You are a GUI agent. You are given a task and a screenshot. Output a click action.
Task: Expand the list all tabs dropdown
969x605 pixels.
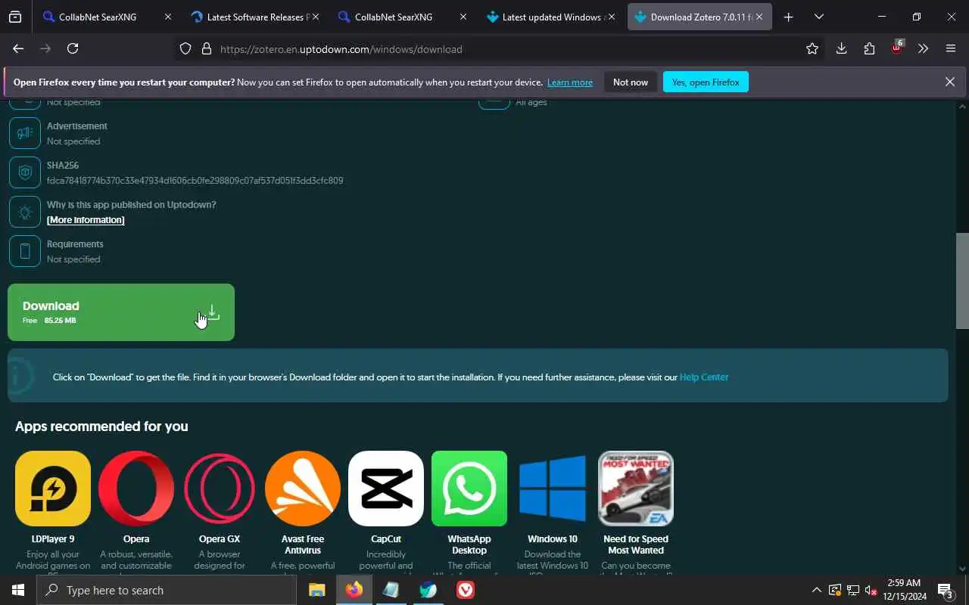click(818, 17)
